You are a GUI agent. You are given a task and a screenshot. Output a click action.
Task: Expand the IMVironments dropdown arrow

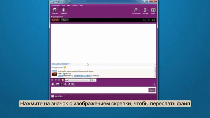(x=139, y=10)
